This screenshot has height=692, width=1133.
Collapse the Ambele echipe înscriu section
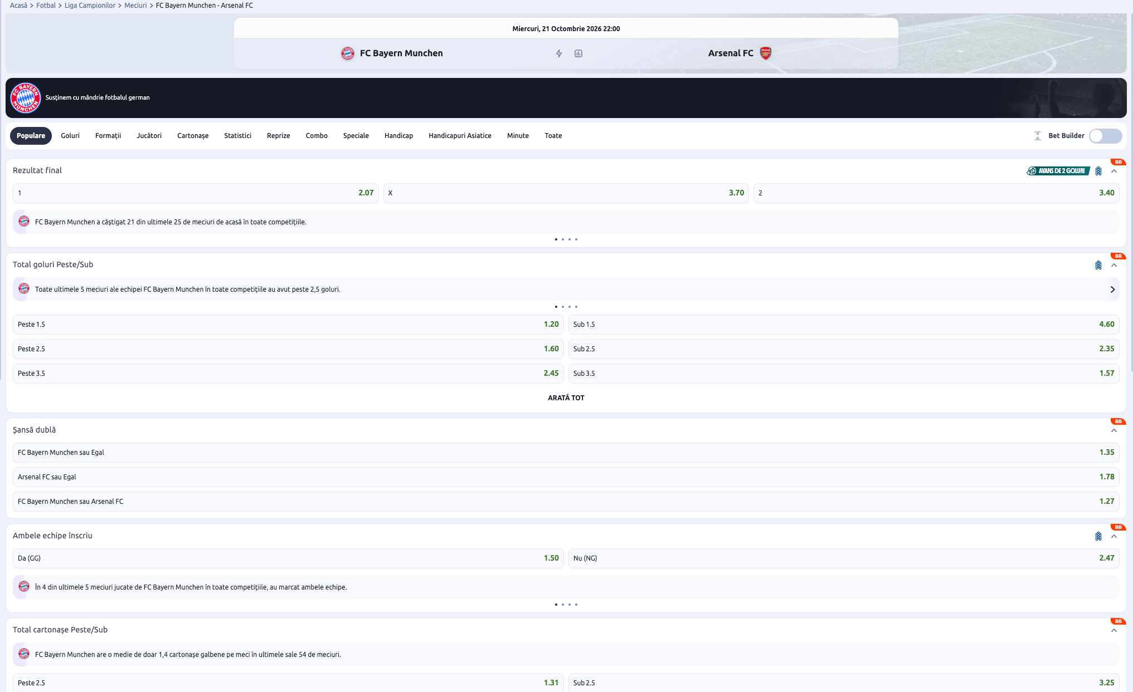[1114, 537]
